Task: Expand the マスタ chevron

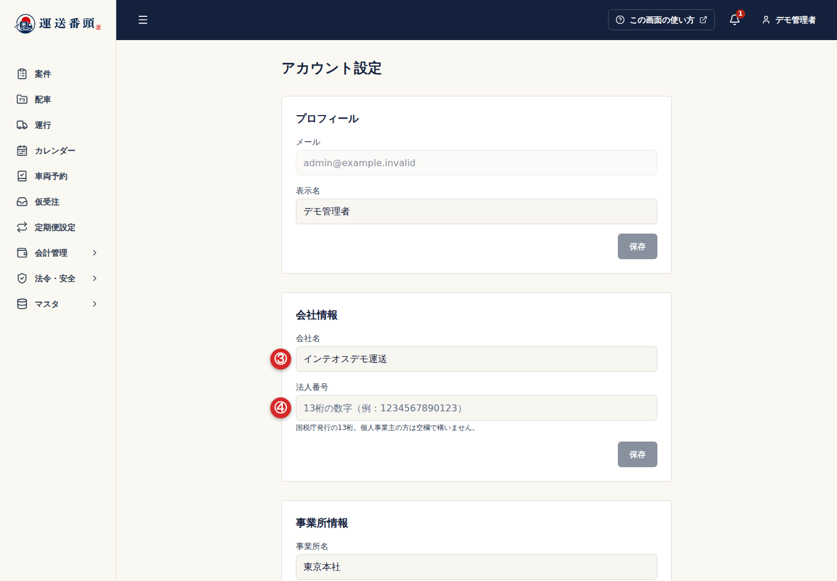Action: tap(95, 304)
